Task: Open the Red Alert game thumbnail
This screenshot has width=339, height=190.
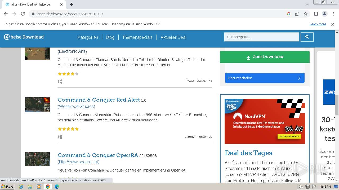Action: coord(37,104)
